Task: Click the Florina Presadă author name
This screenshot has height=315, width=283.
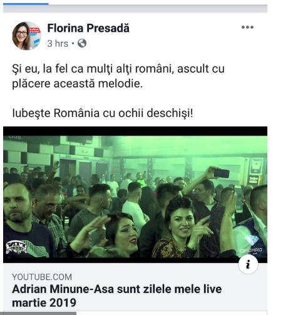Action: (x=88, y=28)
